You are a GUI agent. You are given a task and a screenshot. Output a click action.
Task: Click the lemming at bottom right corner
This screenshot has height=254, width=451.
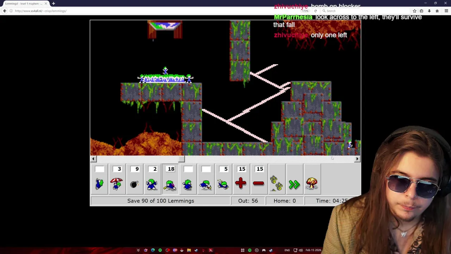point(350,144)
